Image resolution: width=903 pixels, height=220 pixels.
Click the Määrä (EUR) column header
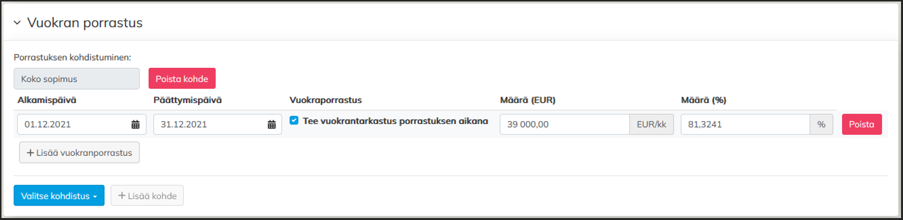(x=528, y=100)
